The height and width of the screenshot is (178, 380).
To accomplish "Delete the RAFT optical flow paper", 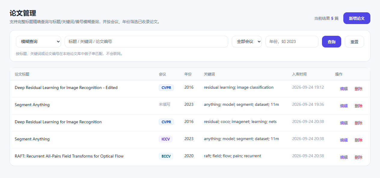I will tap(359, 157).
